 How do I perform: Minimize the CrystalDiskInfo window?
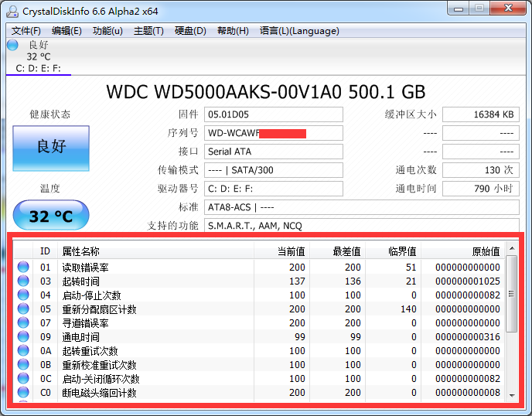[x=459, y=9]
